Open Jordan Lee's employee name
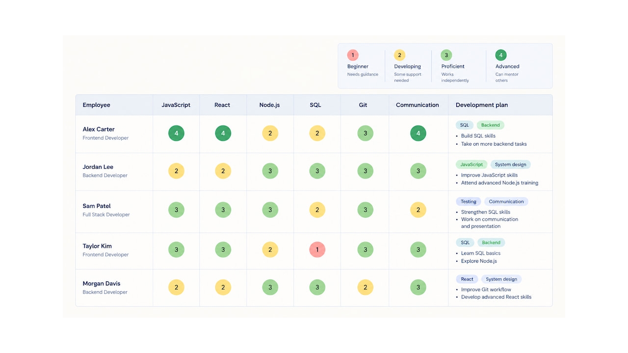The height and width of the screenshot is (353, 628). pyautogui.click(x=98, y=167)
